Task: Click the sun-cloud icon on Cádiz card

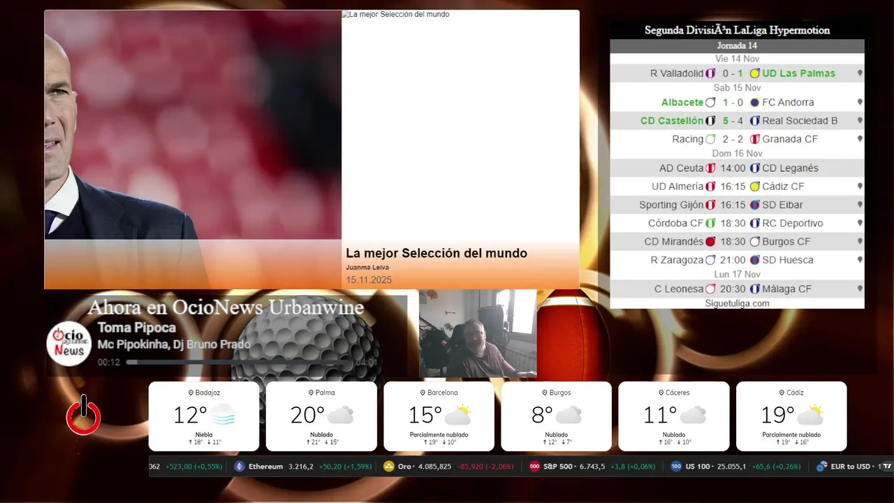Action: (810, 415)
